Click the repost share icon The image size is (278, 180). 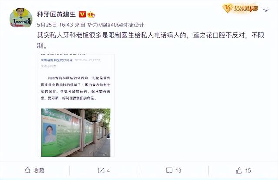pos(101,170)
